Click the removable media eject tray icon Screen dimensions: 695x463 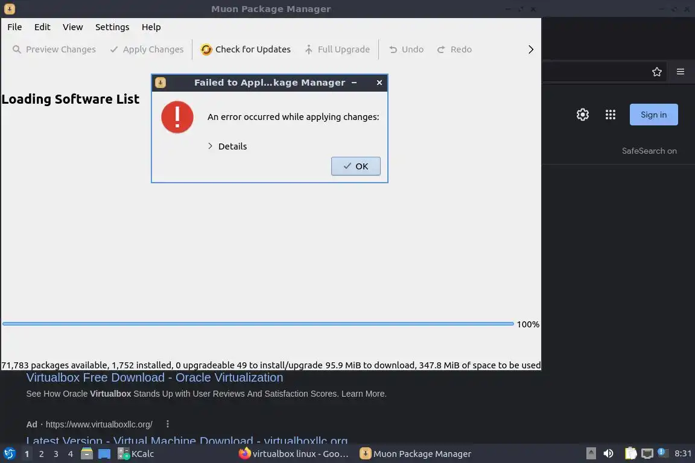591,453
